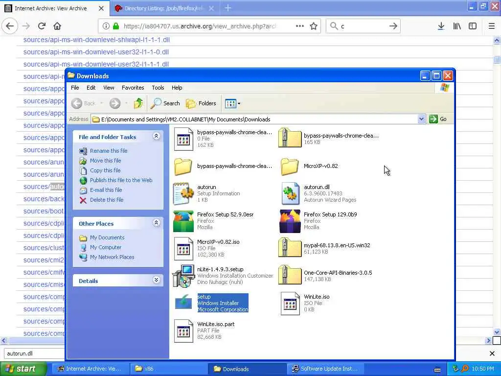Image resolution: width=501 pixels, height=376 pixels.
Task: Select the autorun Setup Information file icon
Action: click(x=183, y=193)
